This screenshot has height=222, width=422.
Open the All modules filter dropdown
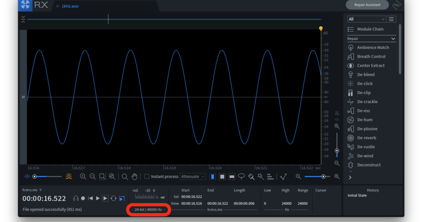(x=366, y=19)
